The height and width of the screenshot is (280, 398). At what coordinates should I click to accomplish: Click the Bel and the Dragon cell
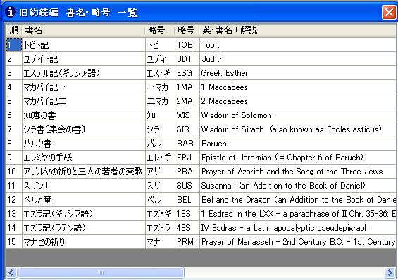[298, 200]
